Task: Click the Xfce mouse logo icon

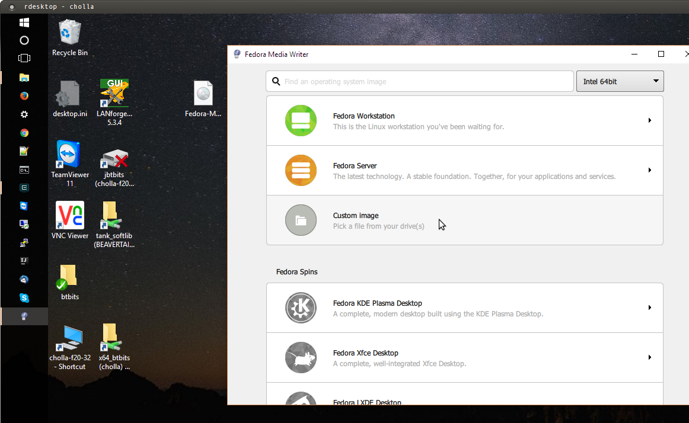Action: [301, 358]
